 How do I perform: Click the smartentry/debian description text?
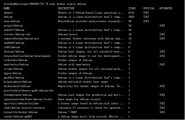point(74,65)
